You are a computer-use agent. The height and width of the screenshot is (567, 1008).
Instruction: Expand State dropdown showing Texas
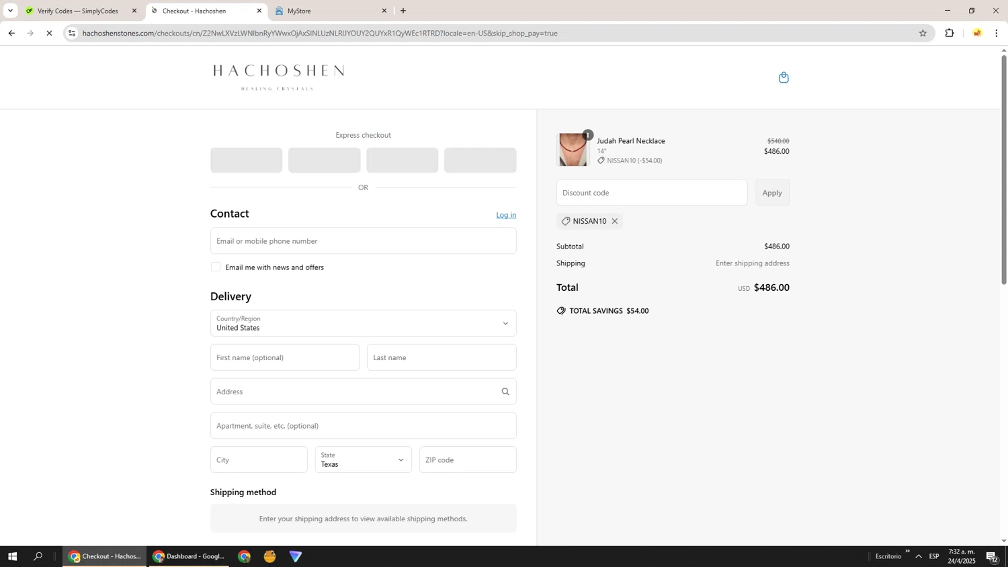(x=363, y=460)
